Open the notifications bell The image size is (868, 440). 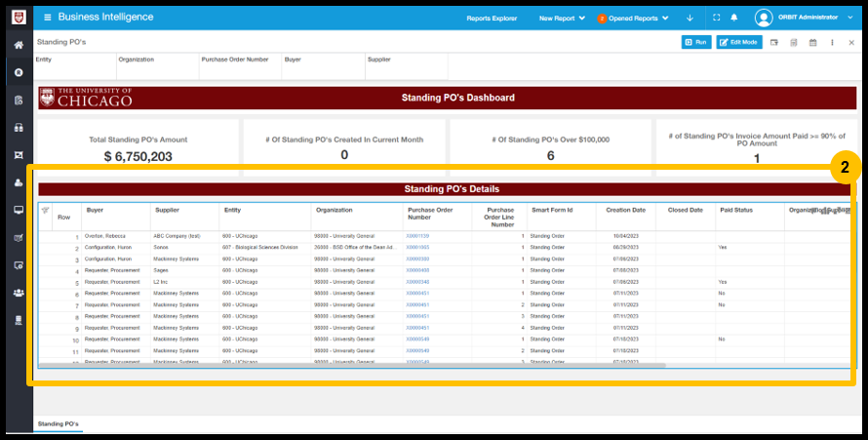pos(734,18)
